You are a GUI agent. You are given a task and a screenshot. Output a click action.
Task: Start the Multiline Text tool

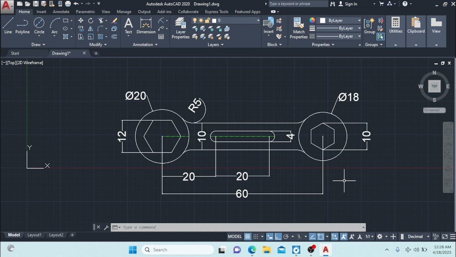128,26
